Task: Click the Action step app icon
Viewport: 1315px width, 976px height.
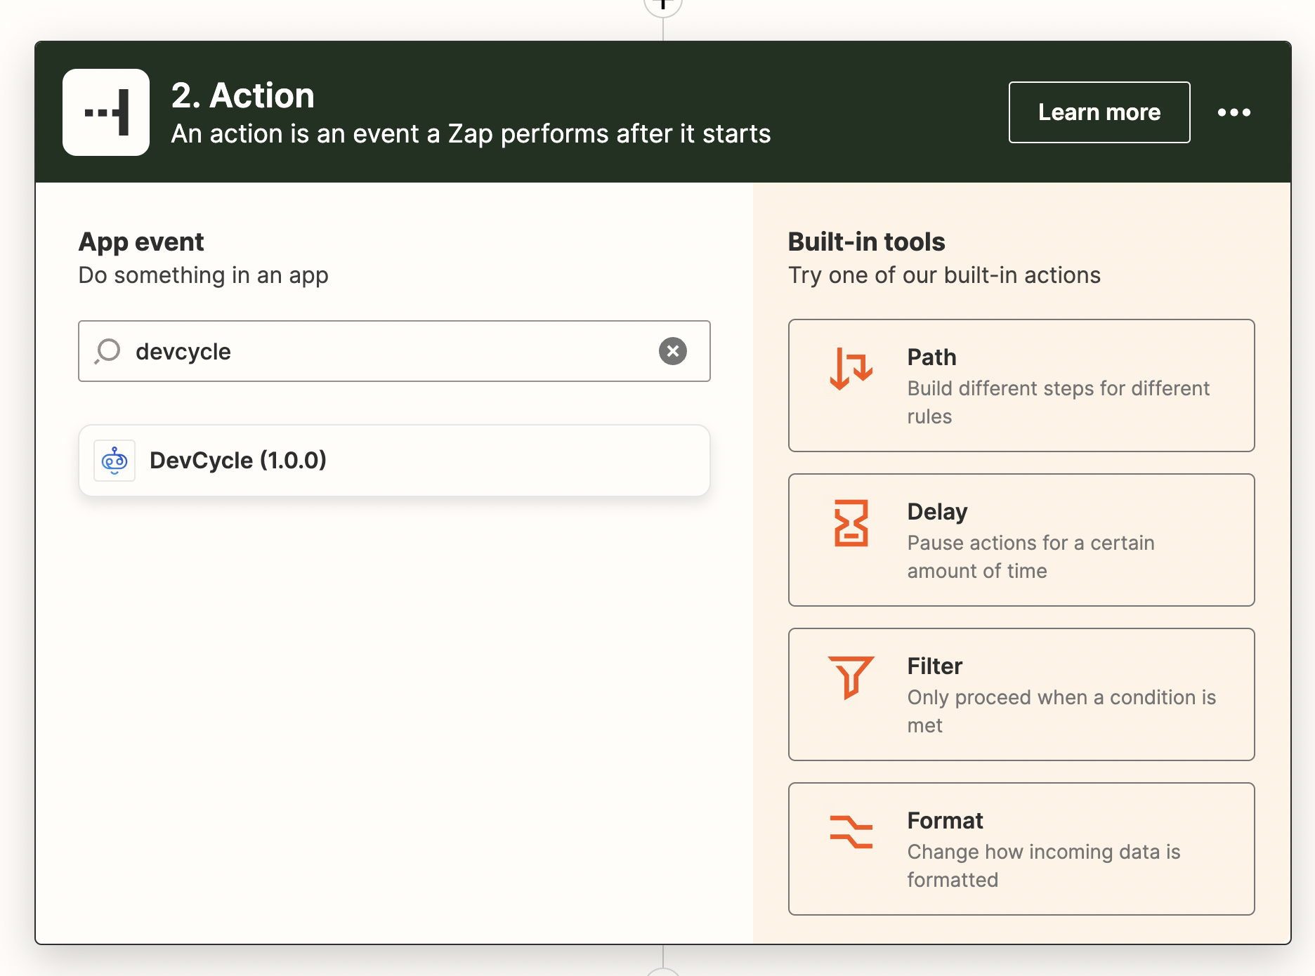Action: 106,111
